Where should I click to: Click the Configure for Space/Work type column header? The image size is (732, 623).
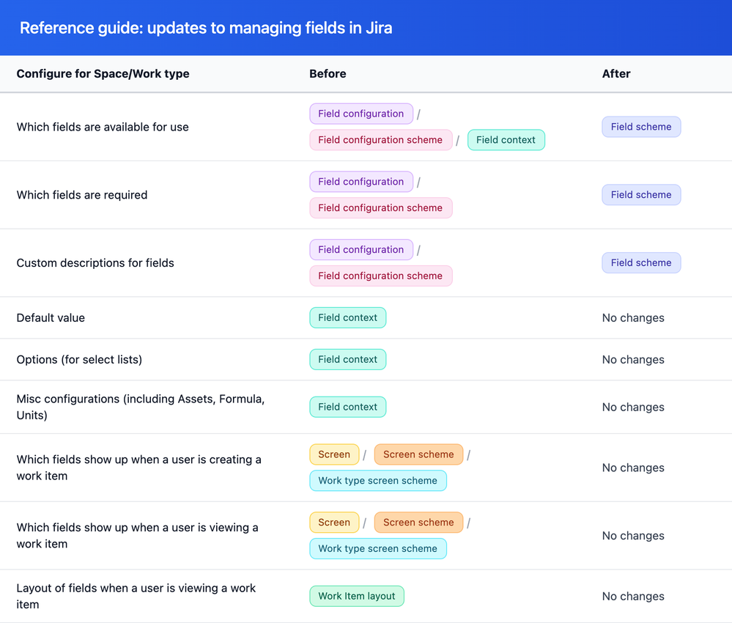[103, 74]
